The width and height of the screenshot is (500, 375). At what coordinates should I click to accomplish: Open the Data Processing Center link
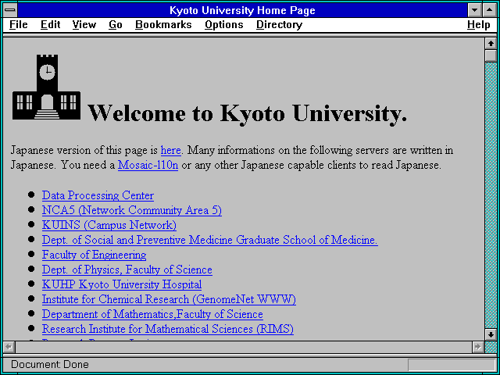pos(98,195)
